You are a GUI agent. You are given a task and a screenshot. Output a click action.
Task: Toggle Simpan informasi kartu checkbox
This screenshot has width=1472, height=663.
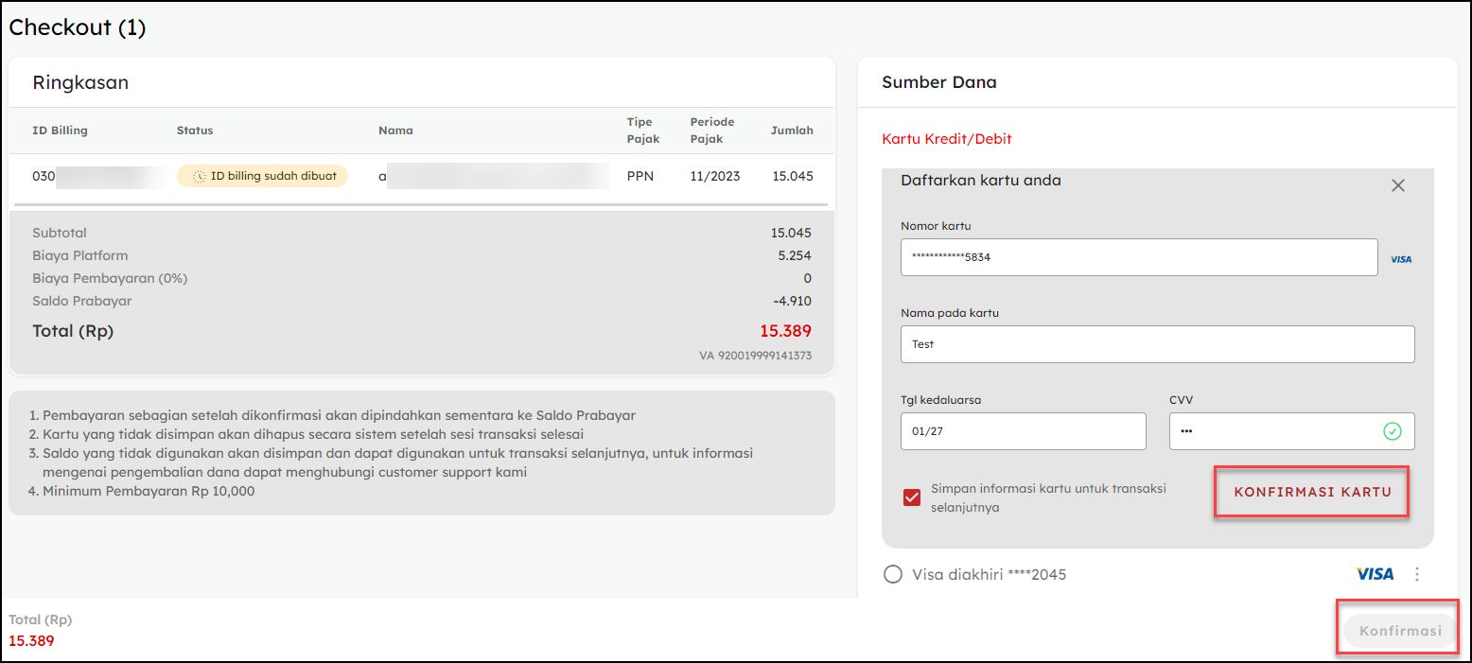pos(912,497)
